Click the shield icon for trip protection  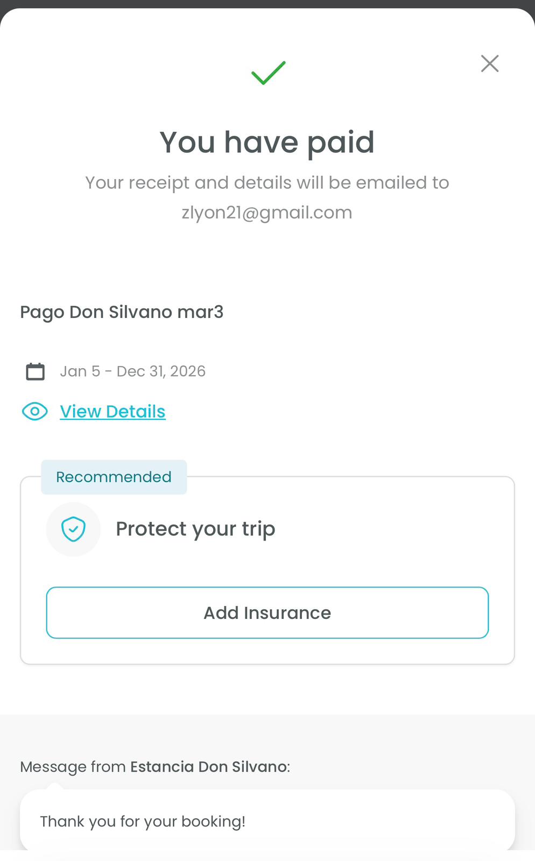(x=73, y=529)
